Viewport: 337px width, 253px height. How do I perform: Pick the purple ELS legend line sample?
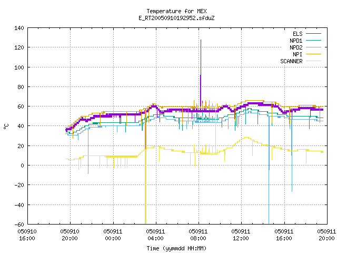(x=313, y=34)
